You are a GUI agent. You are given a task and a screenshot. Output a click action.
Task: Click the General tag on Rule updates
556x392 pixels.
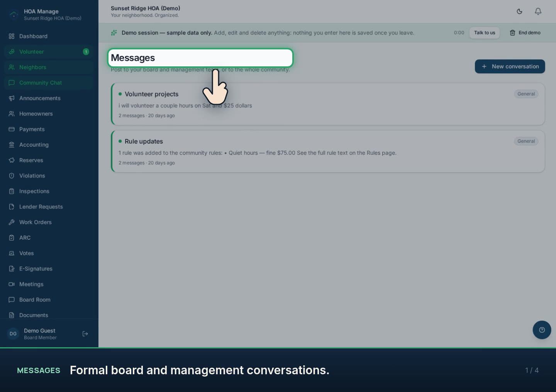tap(526, 141)
